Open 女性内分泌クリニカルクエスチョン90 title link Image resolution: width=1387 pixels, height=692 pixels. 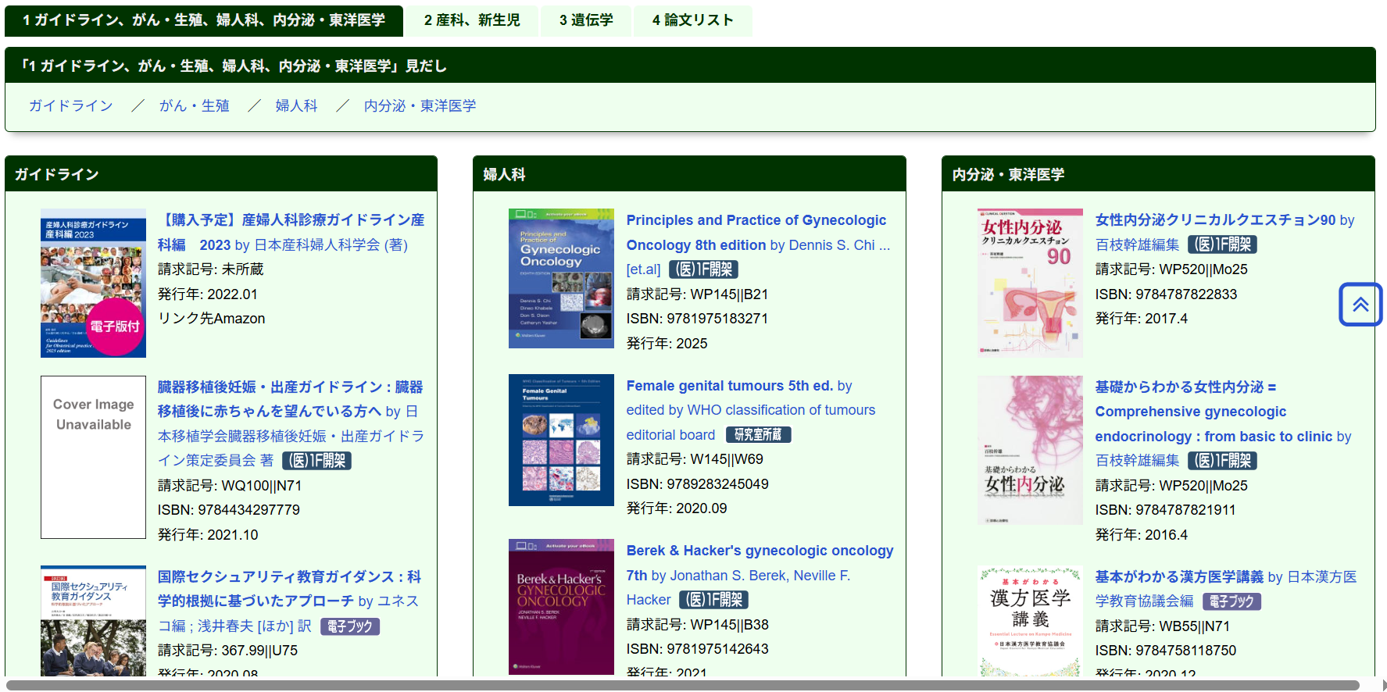pyautogui.click(x=1224, y=232)
